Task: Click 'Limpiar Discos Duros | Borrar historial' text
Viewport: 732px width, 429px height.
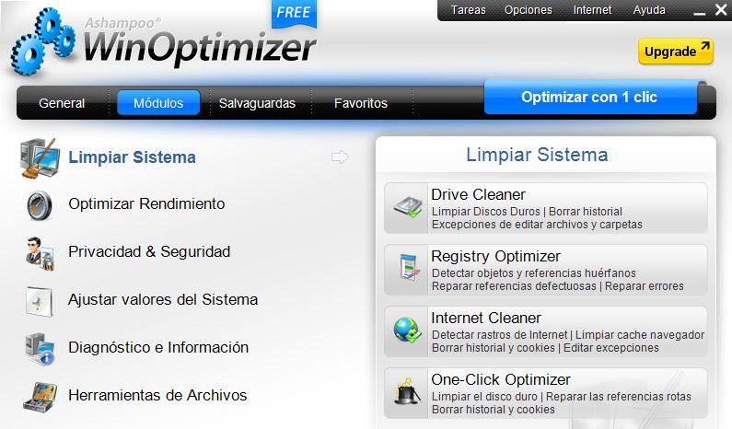Action: (x=527, y=212)
